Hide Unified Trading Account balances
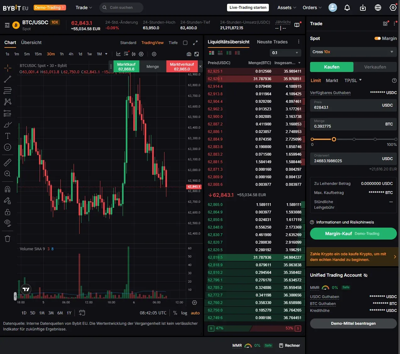 click(365, 275)
